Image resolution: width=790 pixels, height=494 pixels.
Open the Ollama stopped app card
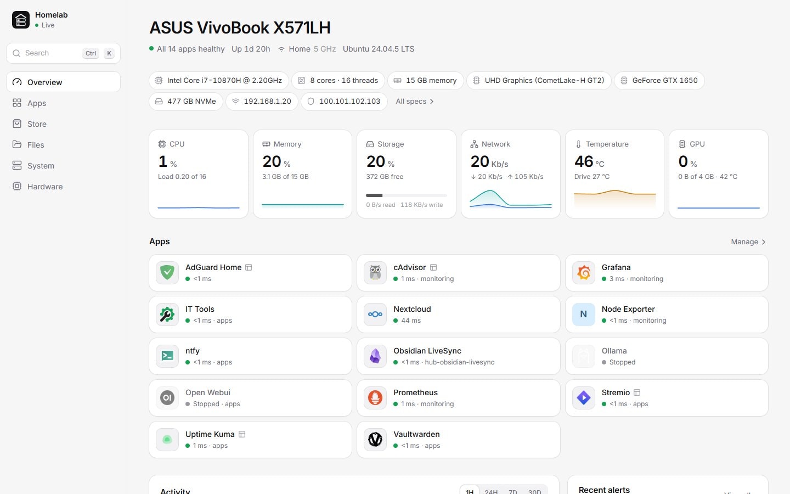[667, 356]
